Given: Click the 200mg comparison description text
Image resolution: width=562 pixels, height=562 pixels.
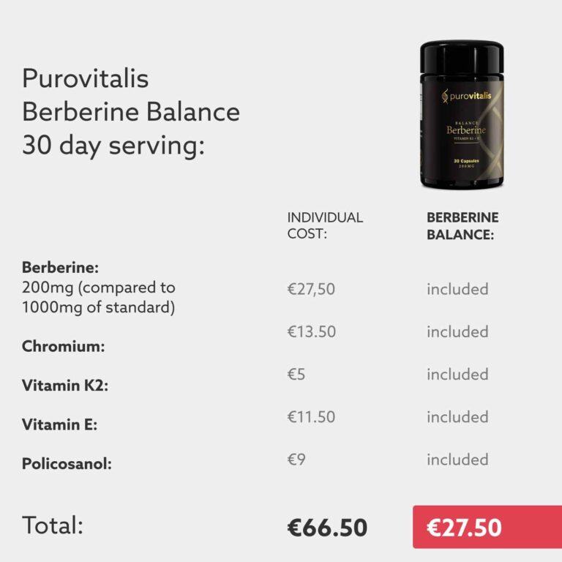Looking at the screenshot, I should tap(99, 297).
